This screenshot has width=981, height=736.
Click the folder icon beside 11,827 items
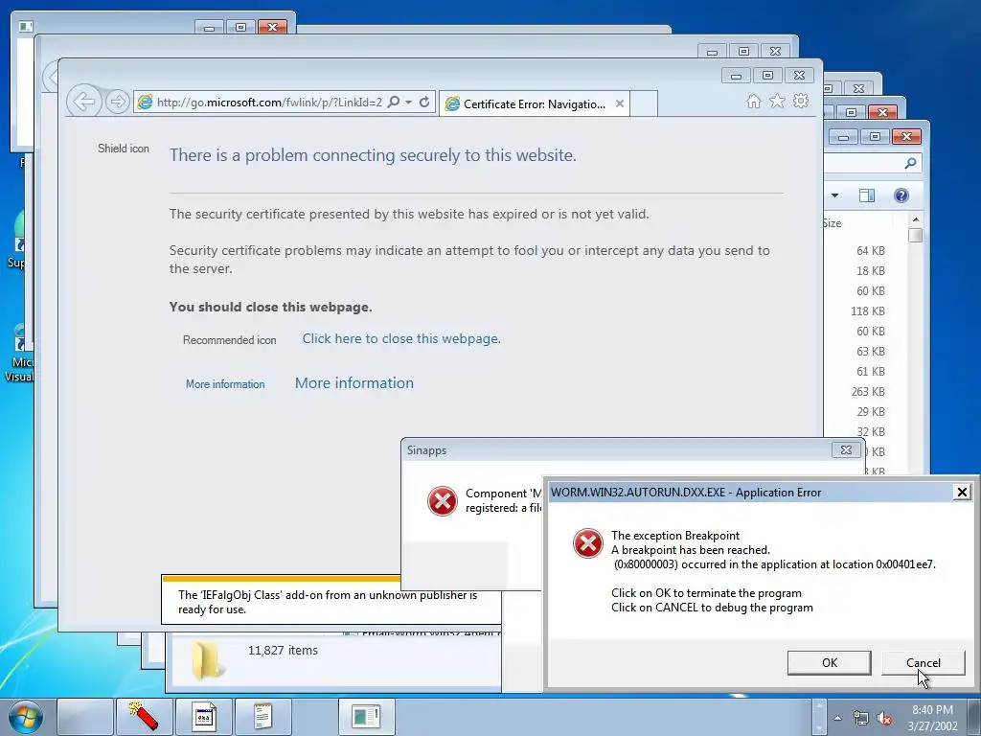point(206,659)
